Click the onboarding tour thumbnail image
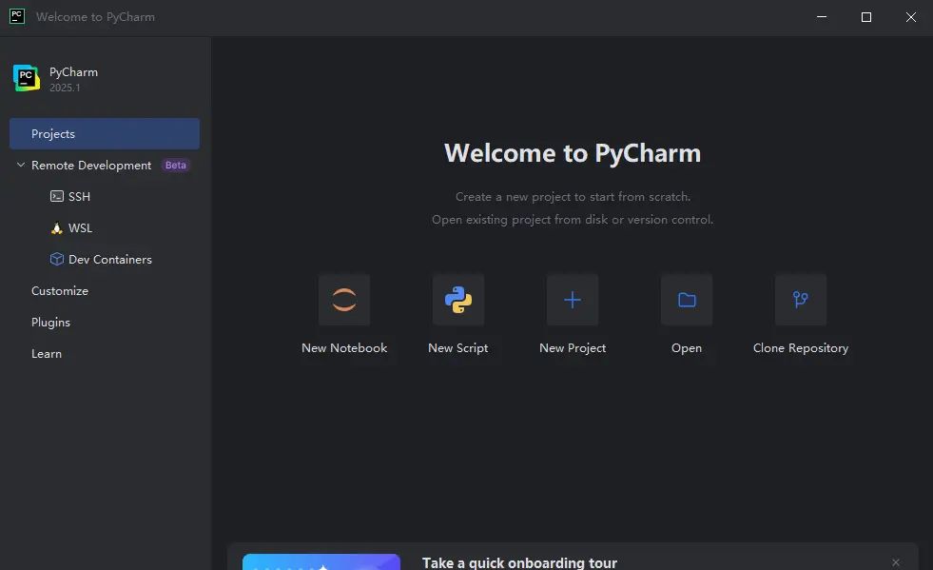Screen dimensions: 933x570 point(321,561)
